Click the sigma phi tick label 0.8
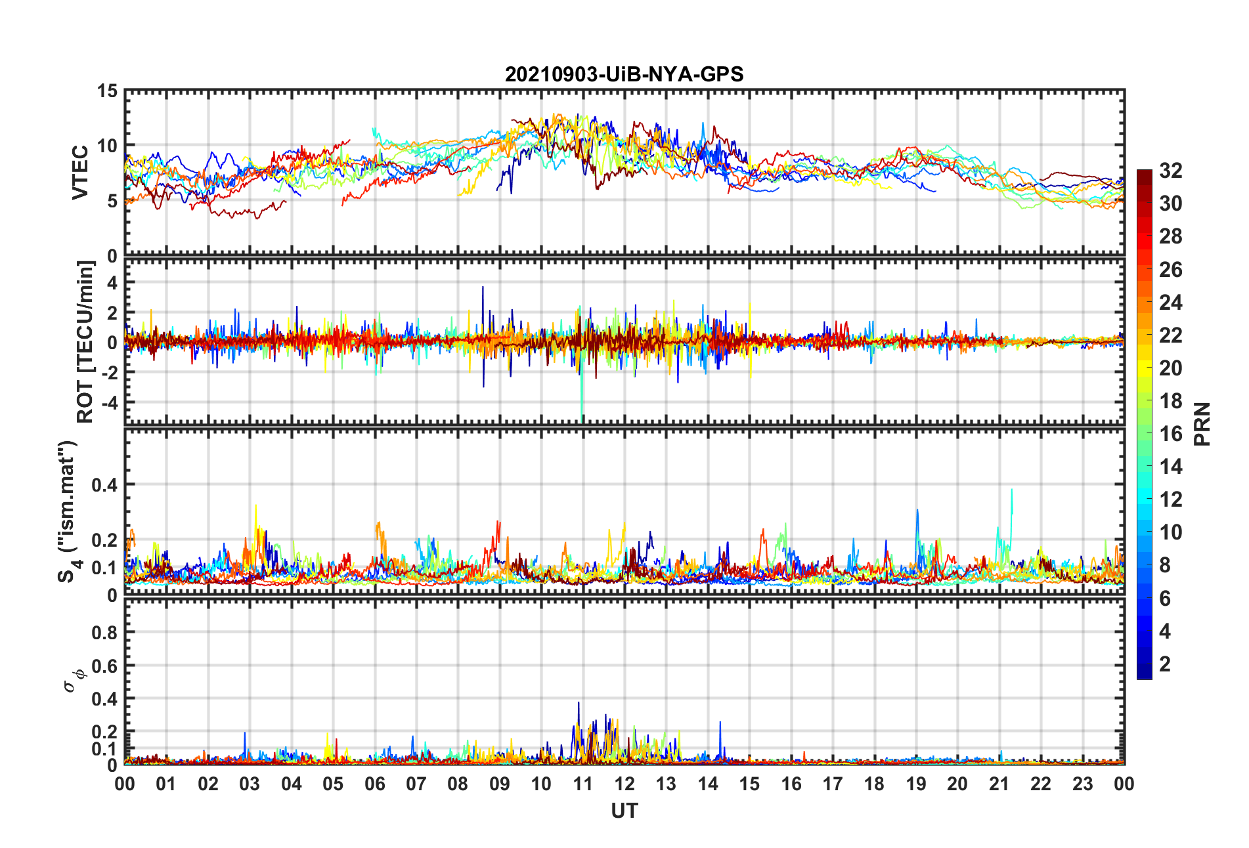Screen dimensions: 1249x848 104,633
